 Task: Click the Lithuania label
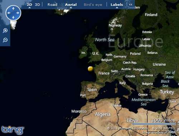click(x=145, y=46)
